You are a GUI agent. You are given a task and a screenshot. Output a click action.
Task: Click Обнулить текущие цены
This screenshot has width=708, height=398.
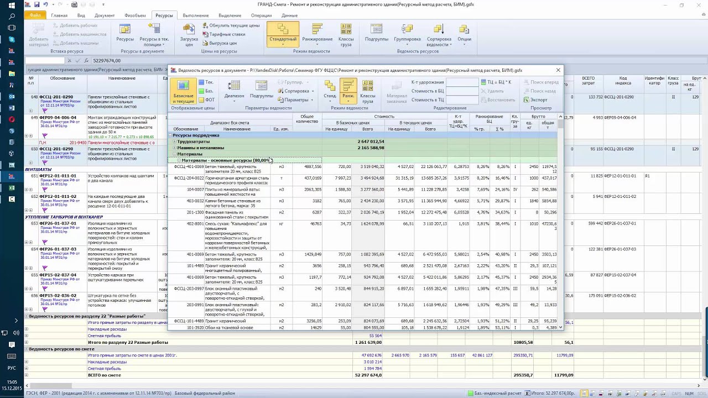pos(231,25)
